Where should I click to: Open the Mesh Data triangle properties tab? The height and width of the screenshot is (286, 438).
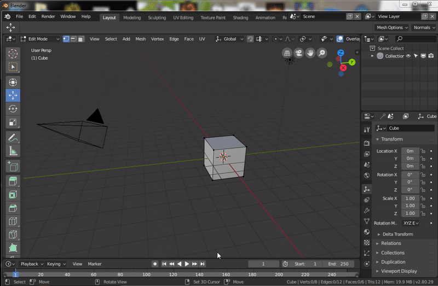click(367, 221)
